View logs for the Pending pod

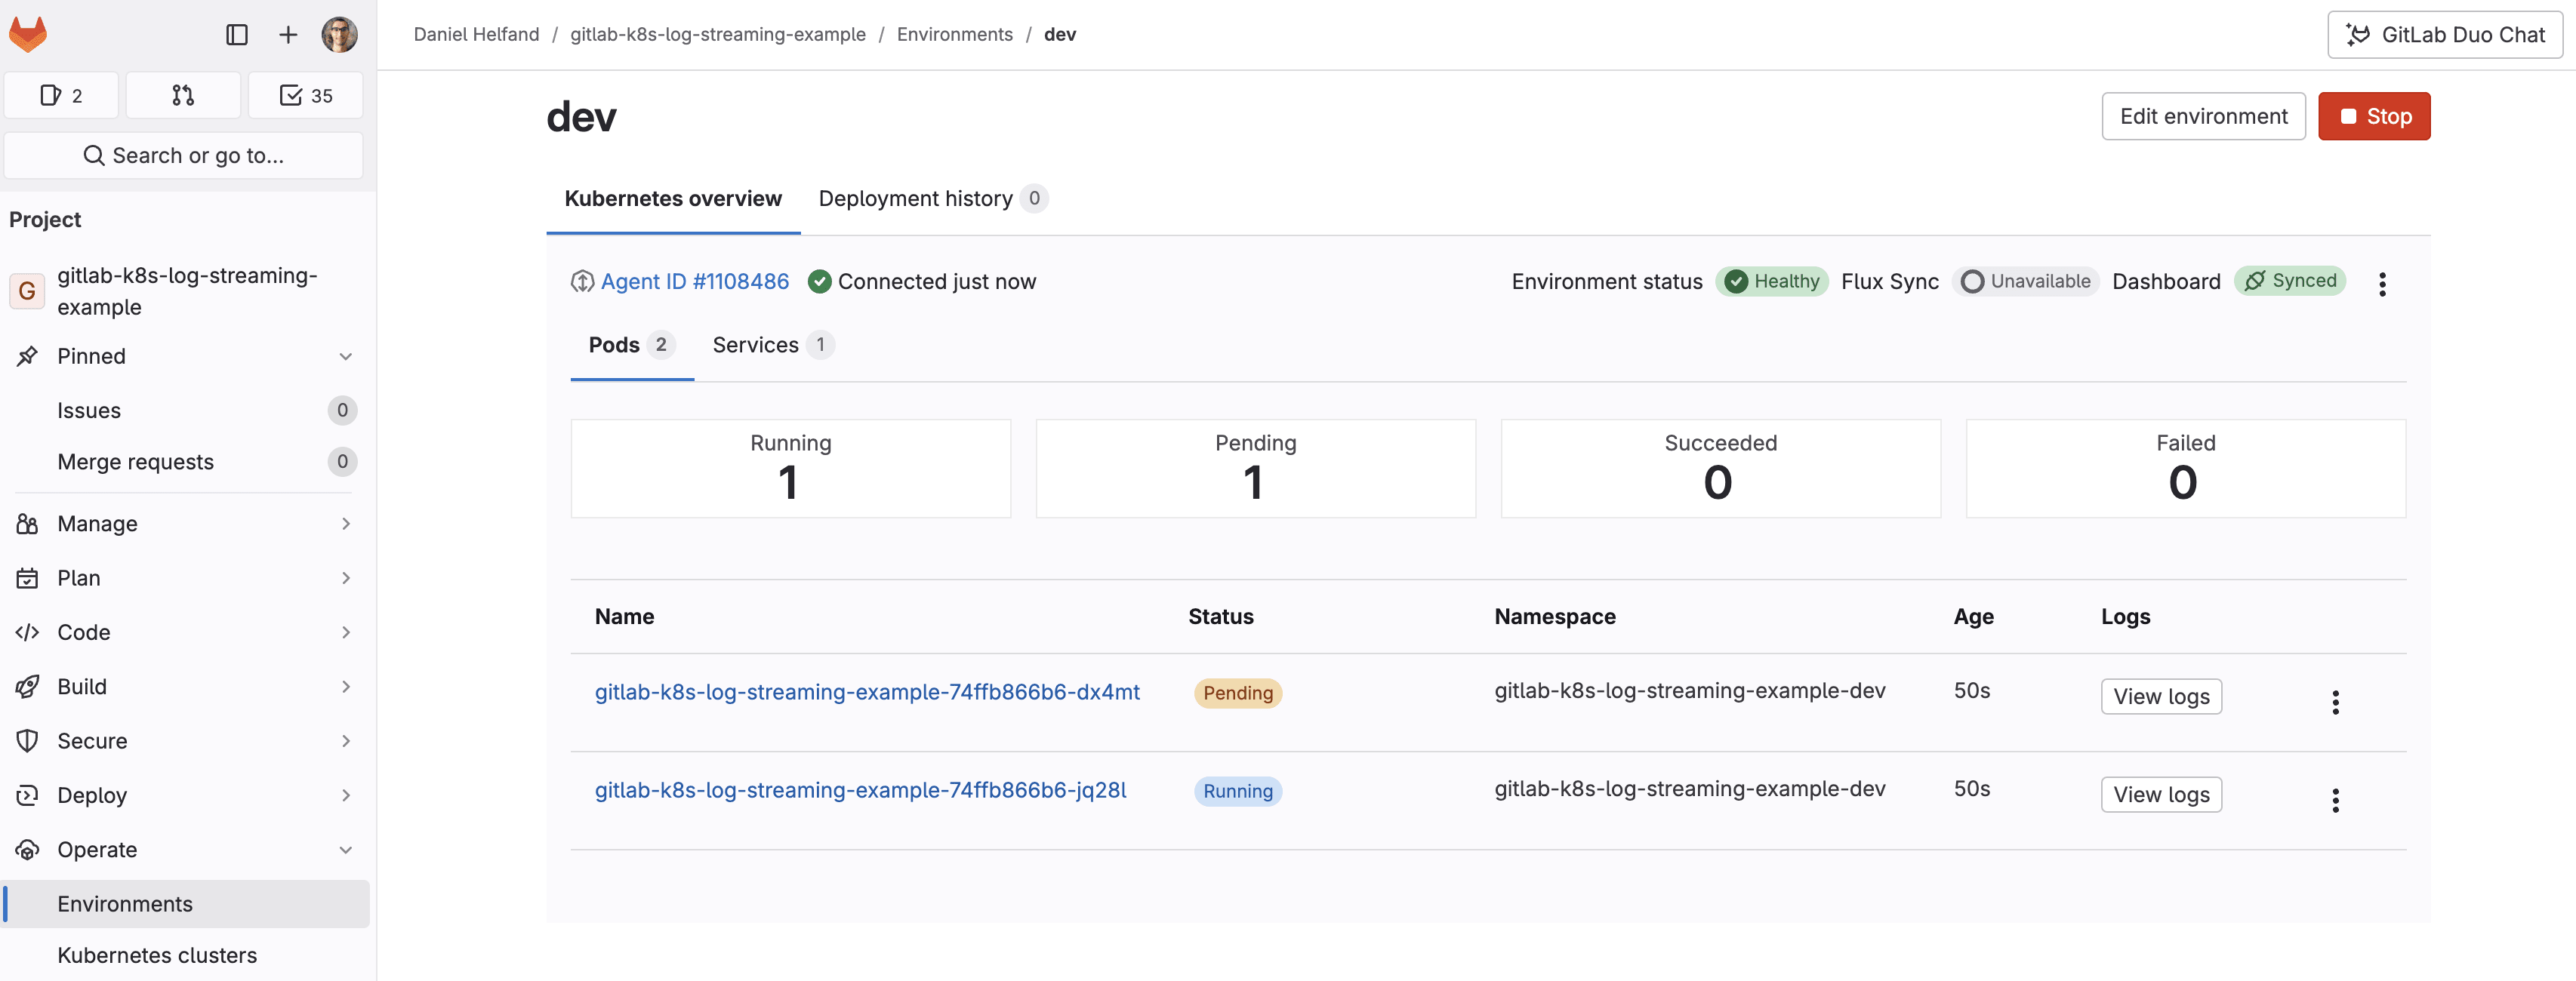[x=2161, y=697]
